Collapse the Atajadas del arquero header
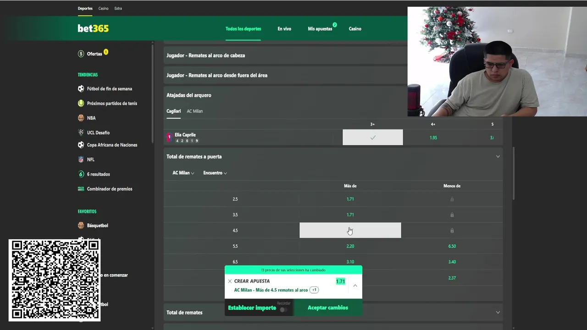This screenshot has width=587, height=330. click(x=285, y=95)
